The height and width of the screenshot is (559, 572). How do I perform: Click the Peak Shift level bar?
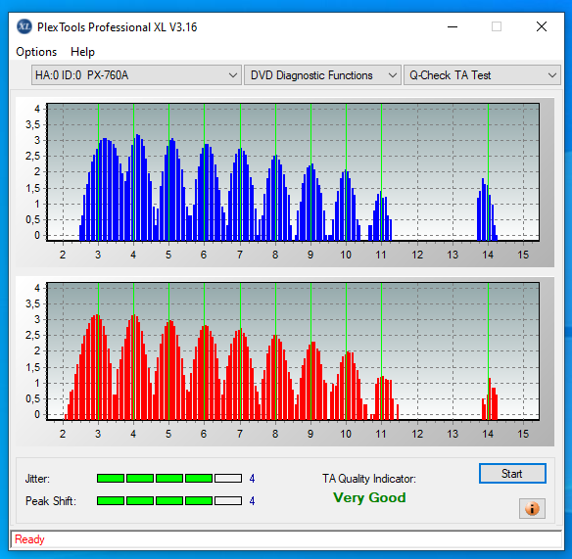coord(169,500)
